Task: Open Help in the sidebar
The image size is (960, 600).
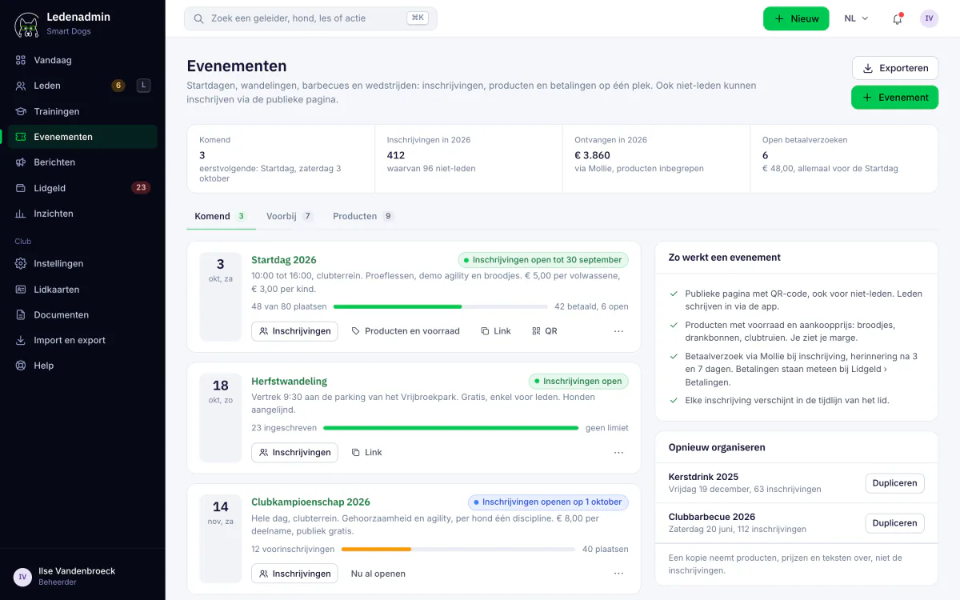Action: 82,366
